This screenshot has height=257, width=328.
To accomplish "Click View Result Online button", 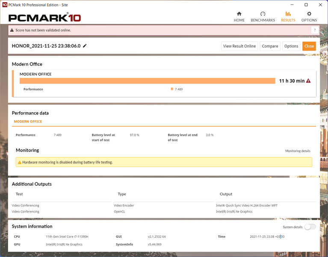I will coord(239,46).
